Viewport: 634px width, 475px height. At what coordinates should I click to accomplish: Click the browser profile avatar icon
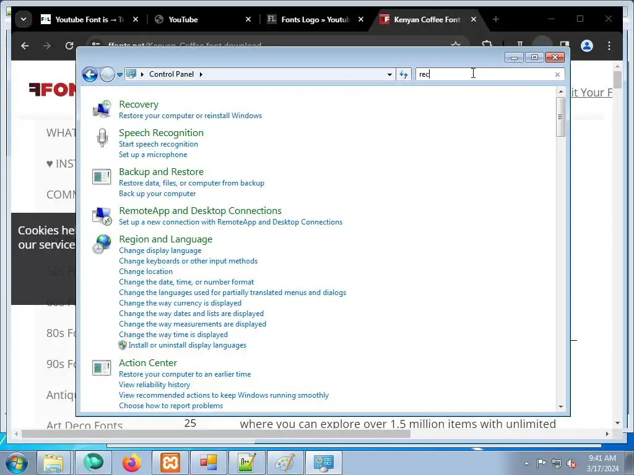[x=587, y=46]
